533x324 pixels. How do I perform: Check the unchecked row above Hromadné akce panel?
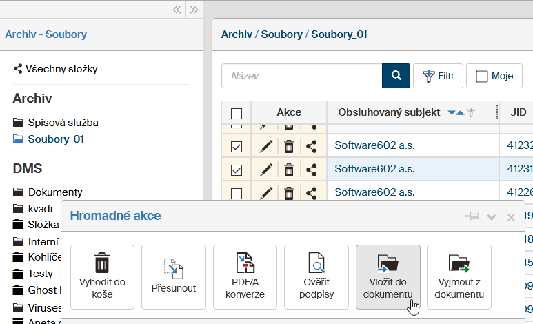coord(237,193)
